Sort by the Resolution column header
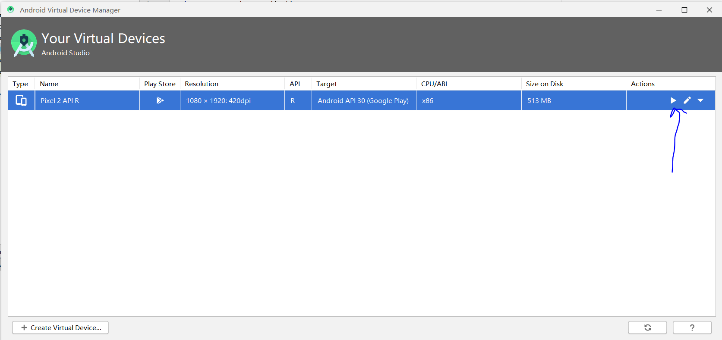The height and width of the screenshot is (340, 722). coord(232,84)
